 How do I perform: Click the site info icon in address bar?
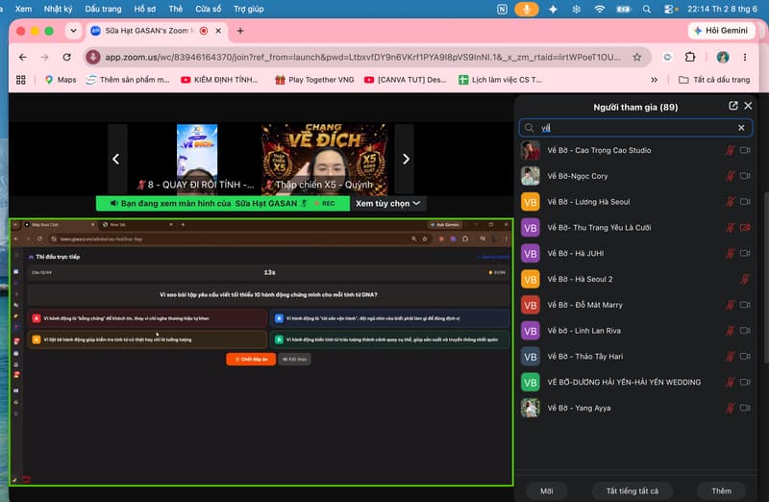[92, 58]
